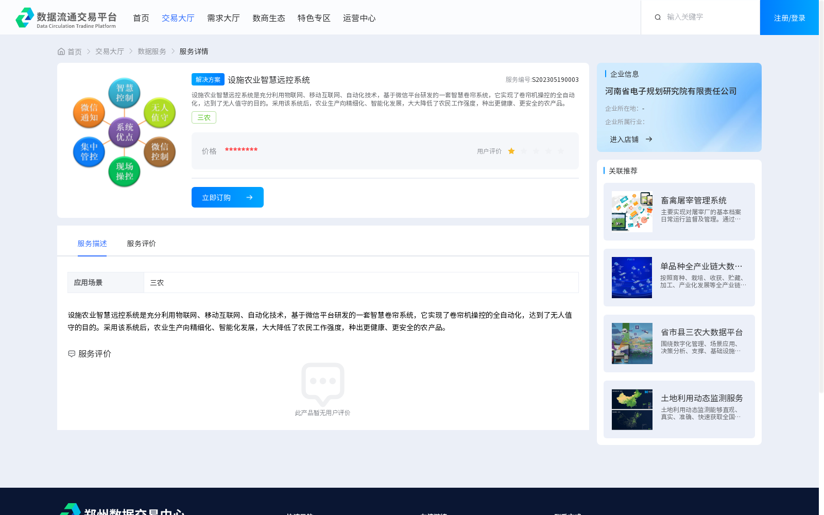Open the 土地利用动态监测服务 title
The image size is (824, 515).
point(702,398)
